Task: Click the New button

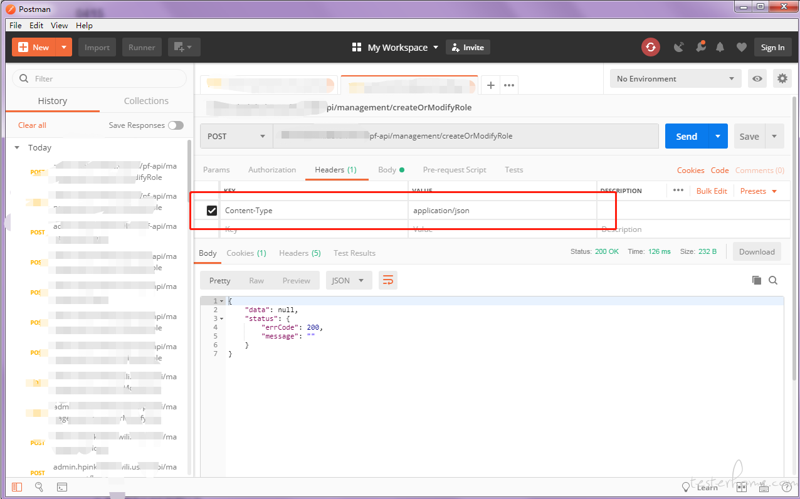Action: coord(34,47)
